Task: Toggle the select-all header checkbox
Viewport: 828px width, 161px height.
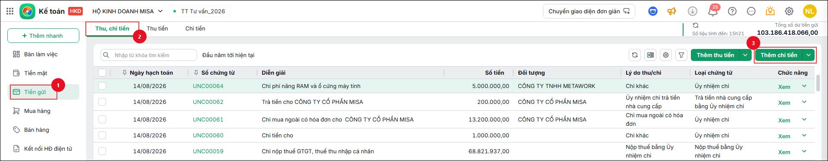Action: coord(102,73)
